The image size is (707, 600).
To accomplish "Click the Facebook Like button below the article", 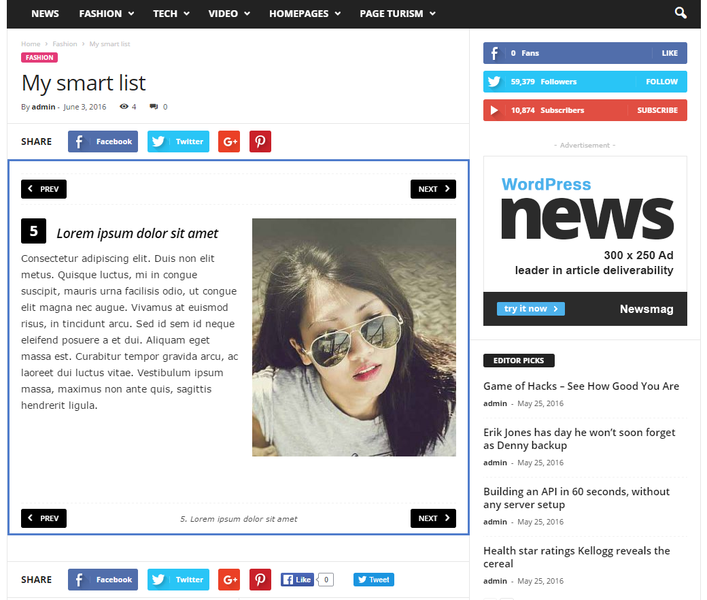I will coord(297,580).
